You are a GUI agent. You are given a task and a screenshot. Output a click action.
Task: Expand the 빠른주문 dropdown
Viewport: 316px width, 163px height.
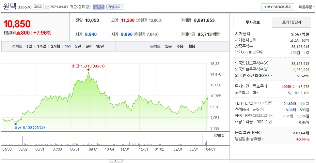pos(307,7)
